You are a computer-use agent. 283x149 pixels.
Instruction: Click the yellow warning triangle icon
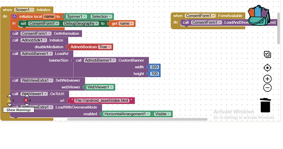coord(9,100)
